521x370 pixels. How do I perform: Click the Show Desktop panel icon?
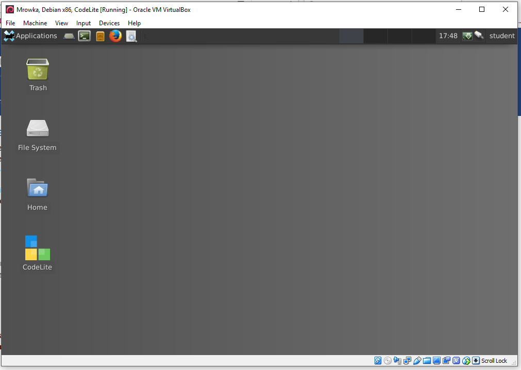(x=69, y=36)
